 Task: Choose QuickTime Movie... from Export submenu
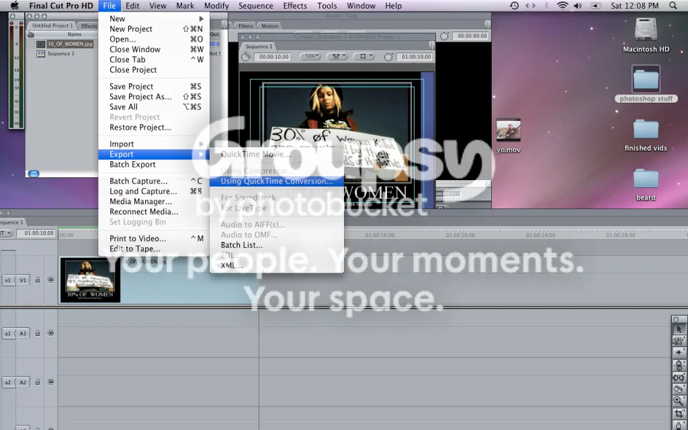(277, 154)
